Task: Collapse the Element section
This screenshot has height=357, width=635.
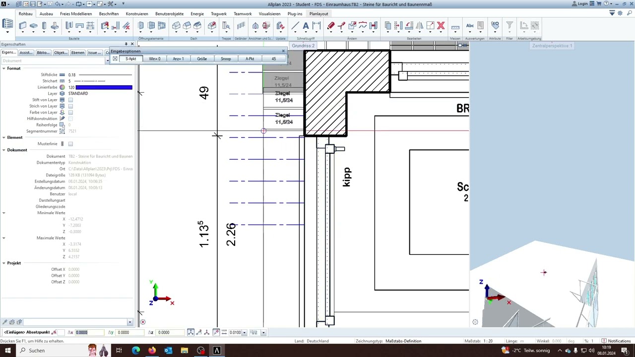Action: (3, 137)
